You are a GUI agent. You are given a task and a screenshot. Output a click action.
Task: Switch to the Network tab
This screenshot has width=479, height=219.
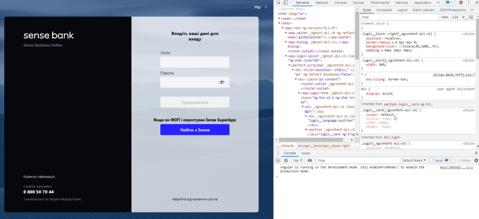tap(322, 2)
